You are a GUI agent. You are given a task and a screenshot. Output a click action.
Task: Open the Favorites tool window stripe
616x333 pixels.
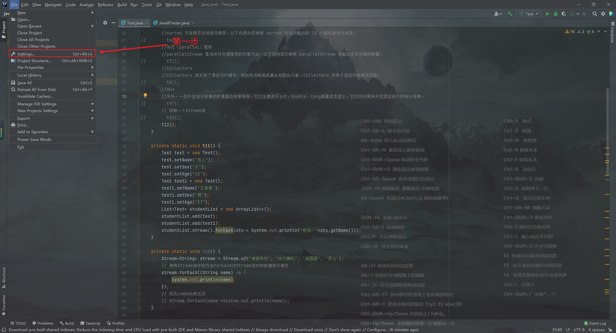coord(4,305)
